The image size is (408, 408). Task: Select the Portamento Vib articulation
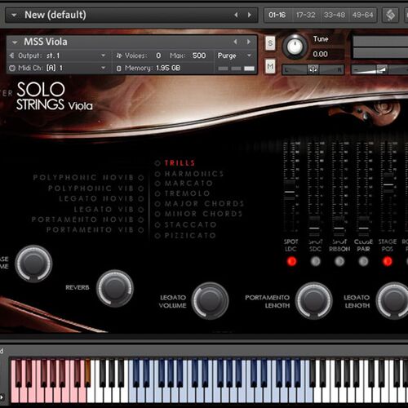[95, 230]
